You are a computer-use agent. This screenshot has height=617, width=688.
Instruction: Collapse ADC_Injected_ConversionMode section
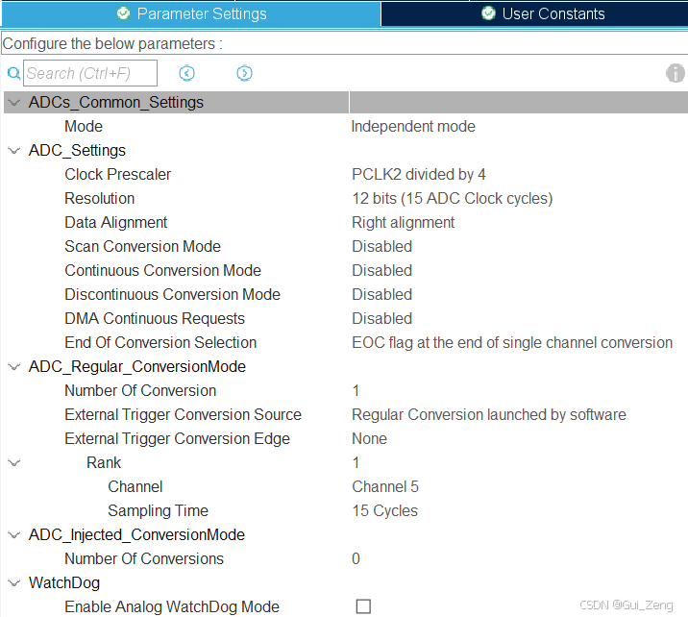14,535
